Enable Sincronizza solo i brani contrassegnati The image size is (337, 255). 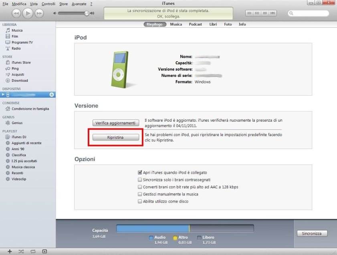click(140, 180)
